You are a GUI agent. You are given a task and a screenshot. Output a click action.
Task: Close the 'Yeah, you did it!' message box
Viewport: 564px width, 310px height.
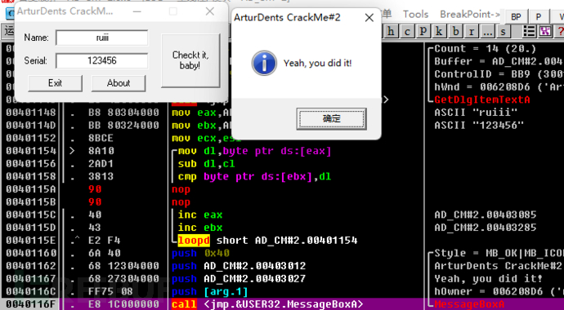click(x=369, y=18)
